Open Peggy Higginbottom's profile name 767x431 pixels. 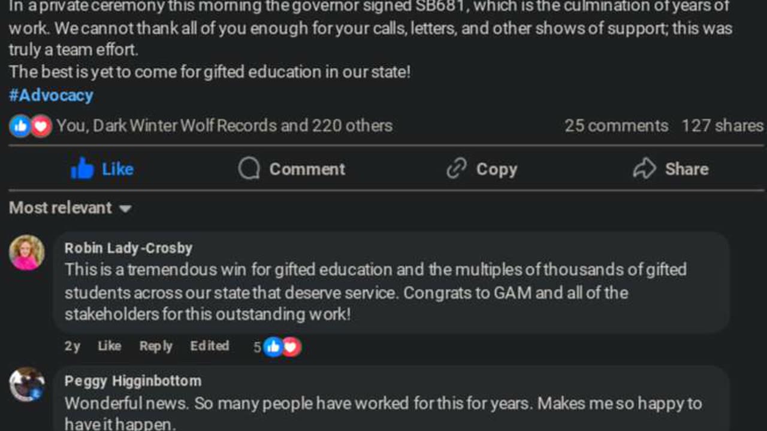click(x=133, y=381)
